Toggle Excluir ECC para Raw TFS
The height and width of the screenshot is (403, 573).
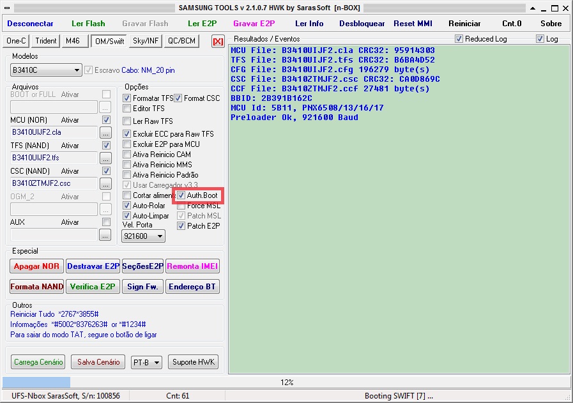point(127,133)
